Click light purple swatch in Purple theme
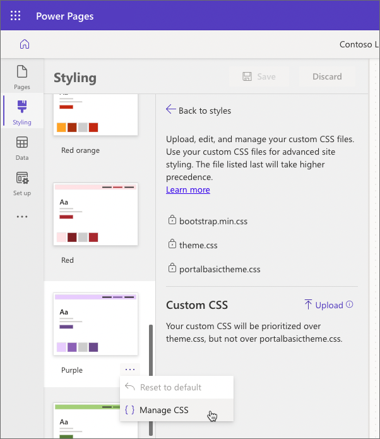The image size is (380, 439). click(61, 347)
